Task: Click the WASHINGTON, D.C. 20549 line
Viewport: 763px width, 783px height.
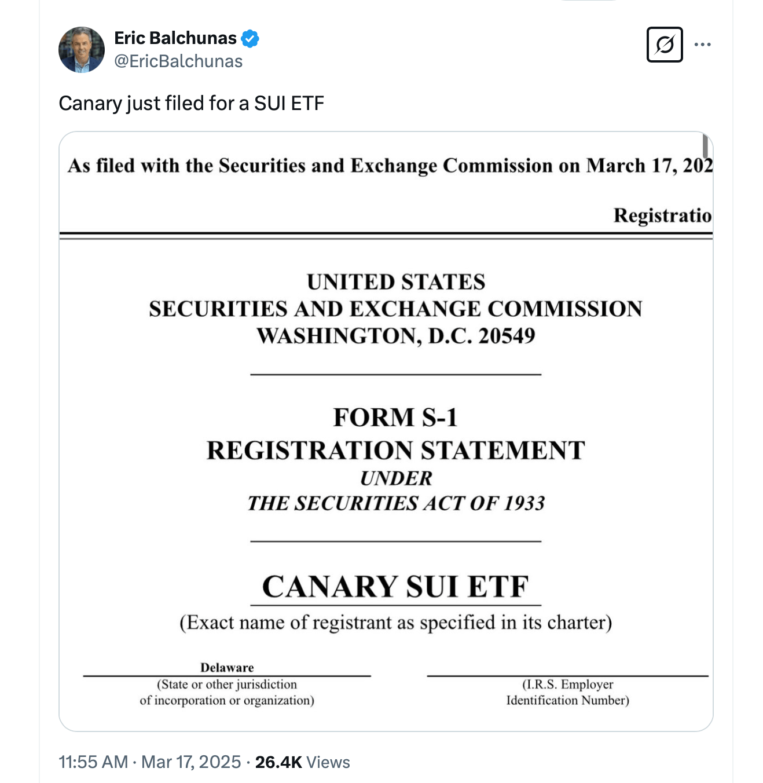Action: coord(396,336)
